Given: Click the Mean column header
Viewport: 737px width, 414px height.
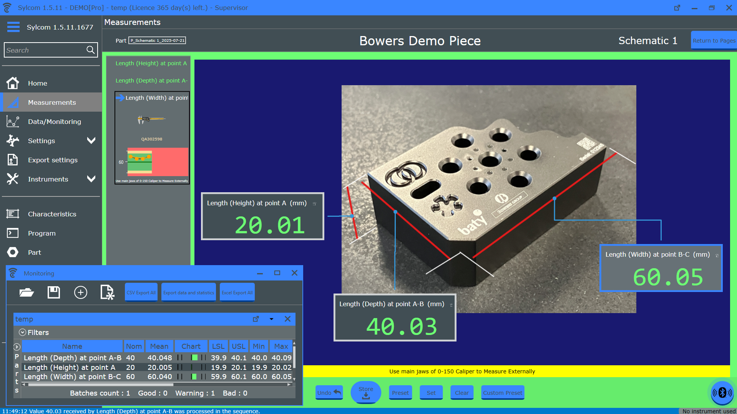Looking at the screenshot, I should click(x=159, y=346).
